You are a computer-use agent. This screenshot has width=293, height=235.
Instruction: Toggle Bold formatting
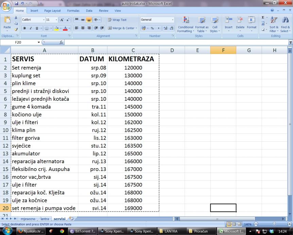(25, 28)
